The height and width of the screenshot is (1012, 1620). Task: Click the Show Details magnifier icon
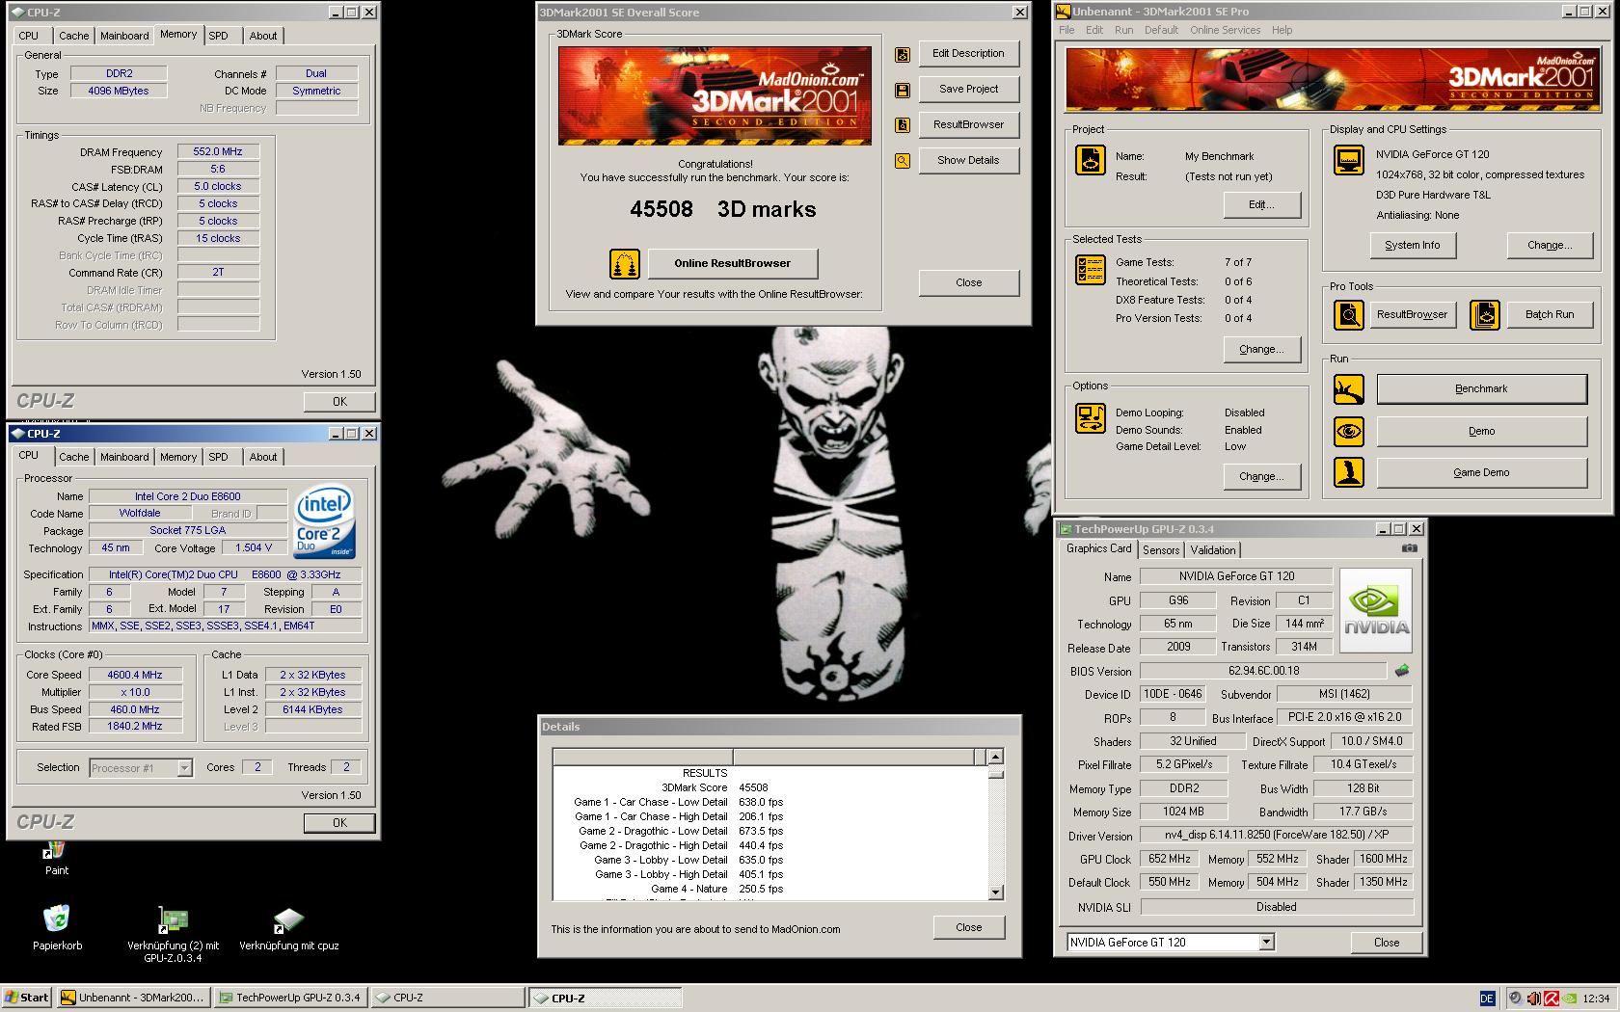tap(903, 161)
